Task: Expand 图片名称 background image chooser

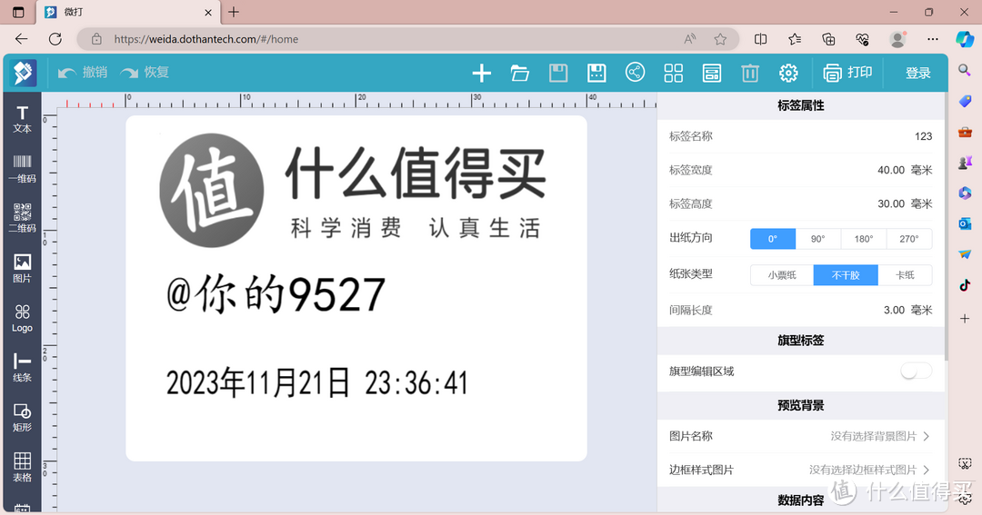Action: click(800, 436)
